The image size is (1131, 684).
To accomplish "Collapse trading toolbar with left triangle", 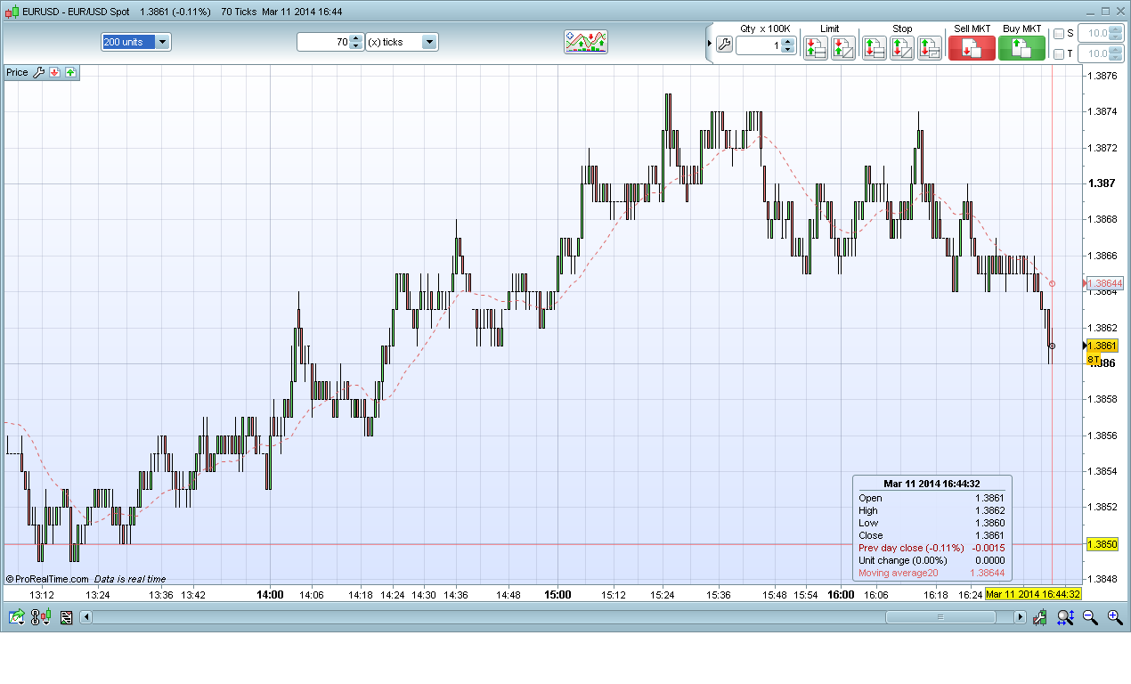I will coord(710,45).
